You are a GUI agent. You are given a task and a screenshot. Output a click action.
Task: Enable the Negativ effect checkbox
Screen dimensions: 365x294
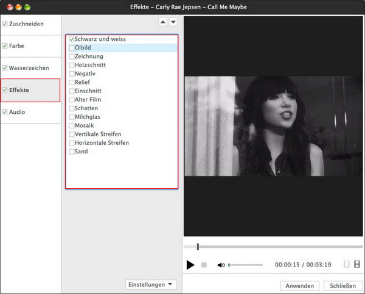tap(72, 74)
